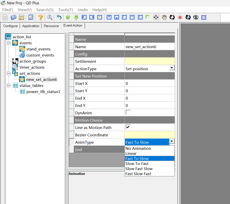
Task: Click the green up arrow icon
Action: (68, 17)
